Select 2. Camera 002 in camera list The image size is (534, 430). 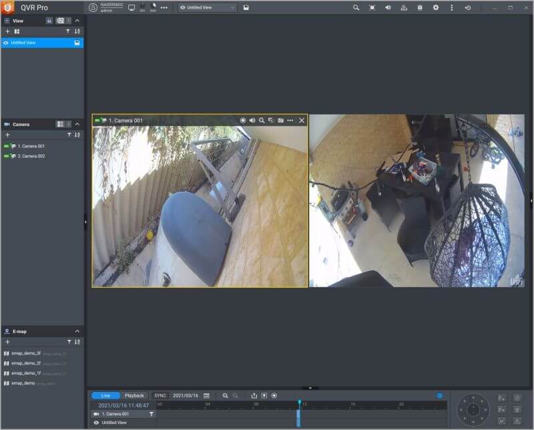coord(31,156)
